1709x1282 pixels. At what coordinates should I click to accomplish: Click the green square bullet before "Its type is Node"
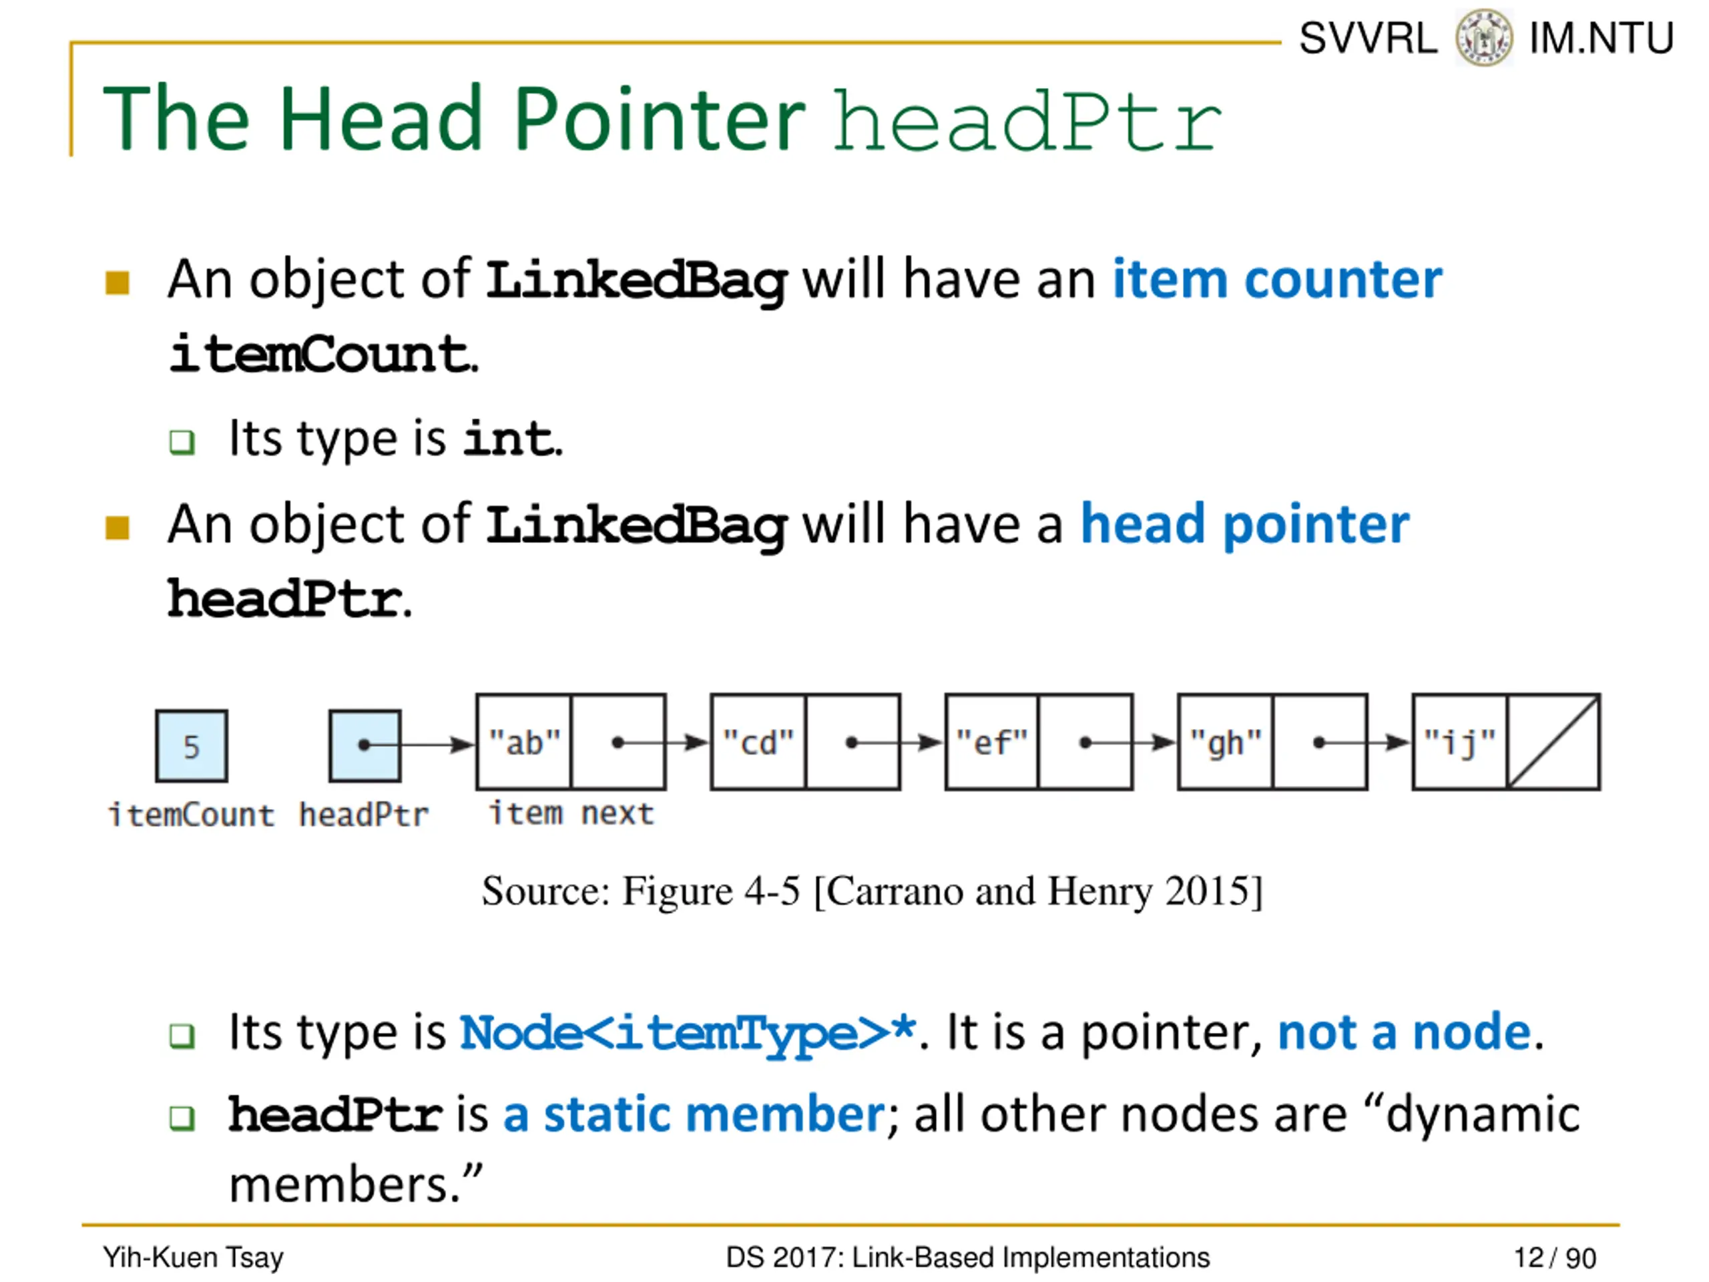tap(182, 1036)
